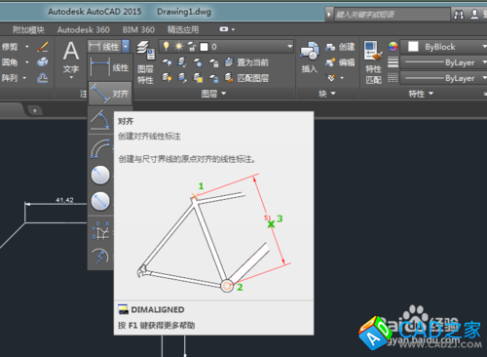Click the 创建 create block button
Image resolution: width=487 pixels, height=357 pixels.
click(340, 47)
